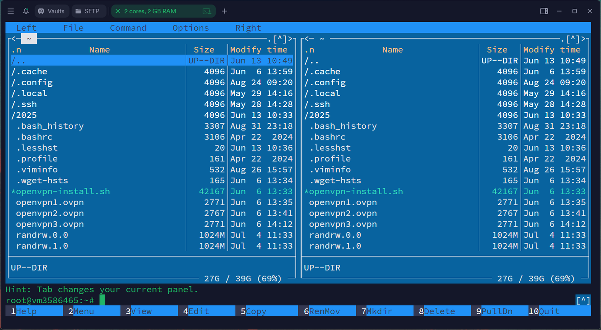Sort left panel by Size column
This screenshot has height=330, width=601.
pos(204,50)
